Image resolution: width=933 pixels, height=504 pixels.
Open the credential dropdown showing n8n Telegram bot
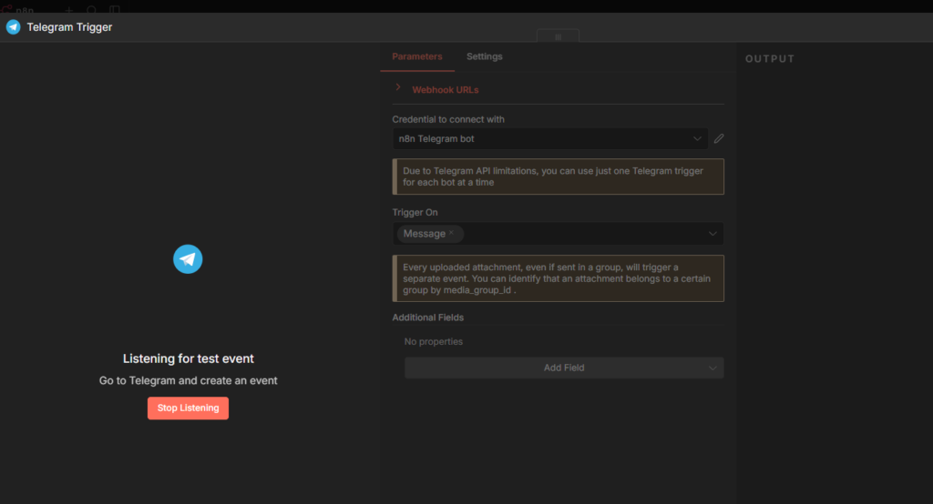[x=550, y=138]
